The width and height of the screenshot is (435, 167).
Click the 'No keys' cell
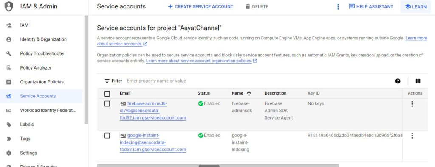pos(316,103)
